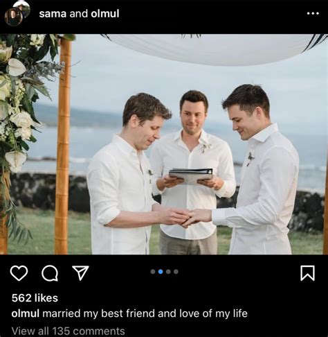The image size is (328, 337).
Task: Click olmul username in the caption
Action: [26, 313]
